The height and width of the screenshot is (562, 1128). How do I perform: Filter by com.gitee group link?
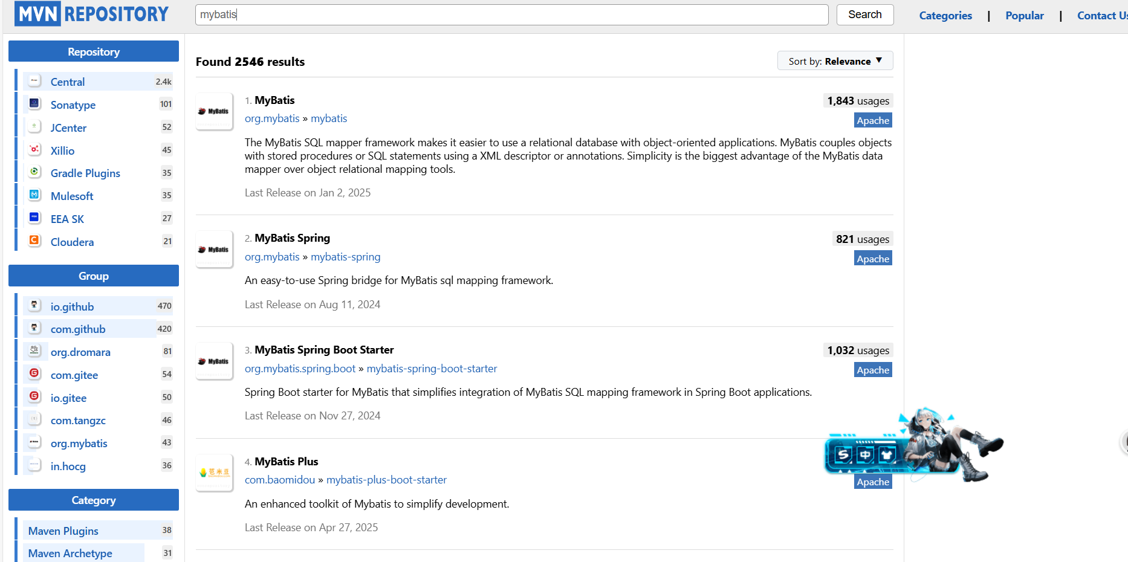pyautogui.click(x=74, y=375)
